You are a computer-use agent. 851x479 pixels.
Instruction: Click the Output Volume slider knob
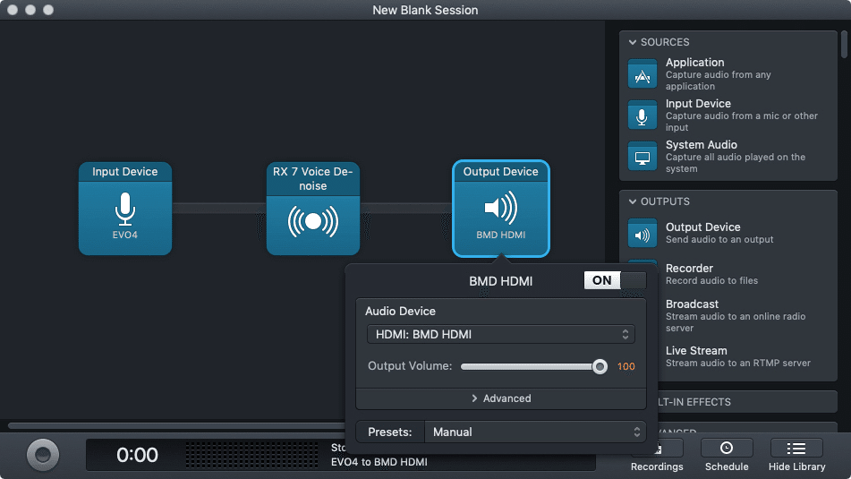pyautogui.click(x=600, y=366)
